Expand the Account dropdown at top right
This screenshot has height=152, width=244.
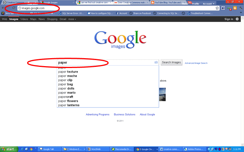coord(209,3)
